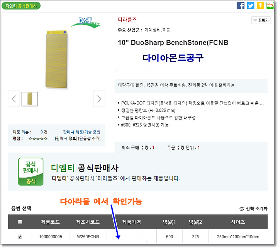The height and width of the screenshot is (248, 278).
Task: Open the 타라툴즈 seller link
Action: pos(127,20)
